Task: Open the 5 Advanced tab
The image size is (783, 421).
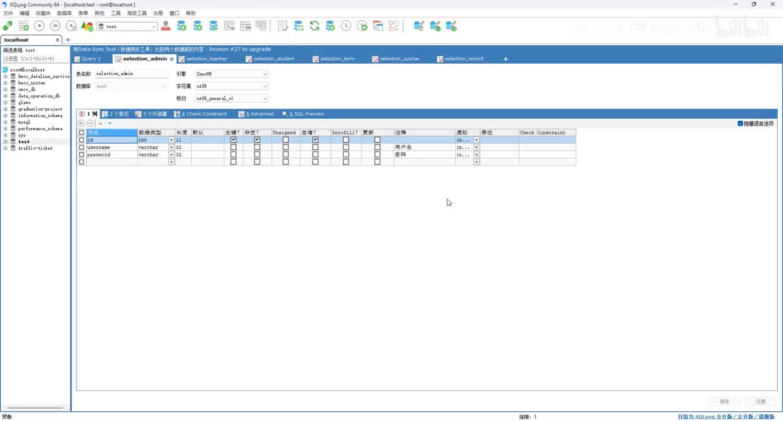Action: click(256, 114)
